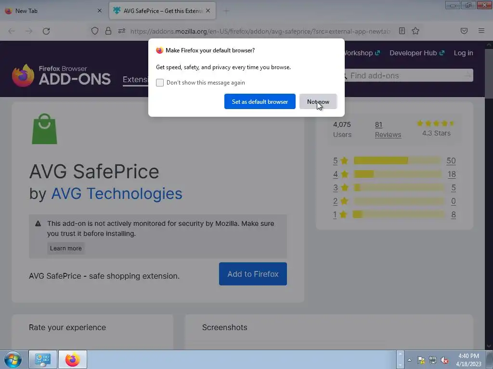Click the 5-star rating bar
Viewport: 493px width, 369px height.
[397, 160]
